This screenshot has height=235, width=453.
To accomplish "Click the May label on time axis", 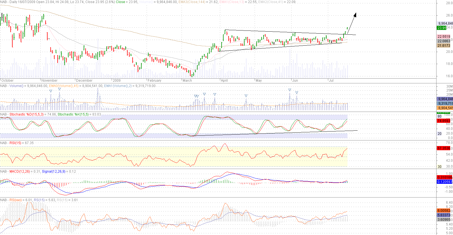I will tap(259, 81).
